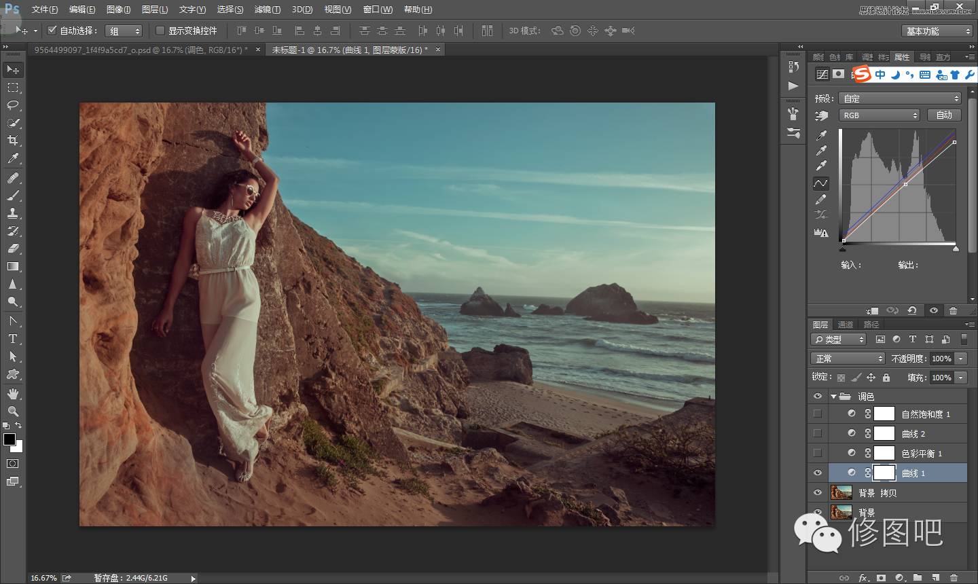Choose the draw-curve pencil in Curves
978x584 pixels.
click(x=821, y=200)
